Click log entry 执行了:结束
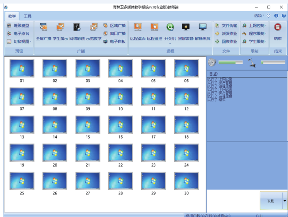288x217 pixels. tap(216, 100)
